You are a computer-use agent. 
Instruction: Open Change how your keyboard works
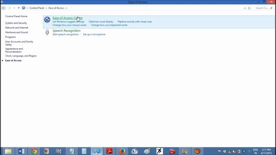(109, 25)
